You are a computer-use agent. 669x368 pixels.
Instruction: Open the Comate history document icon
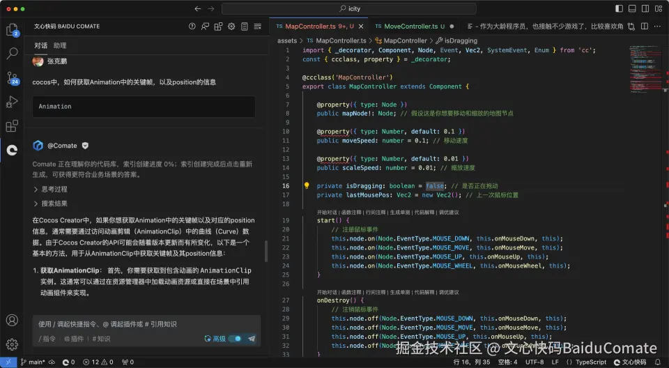tap(245, 26)
